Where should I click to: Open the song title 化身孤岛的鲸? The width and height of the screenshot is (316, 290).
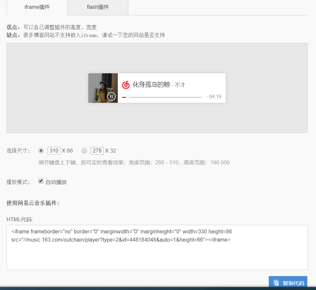click(151, 84)
